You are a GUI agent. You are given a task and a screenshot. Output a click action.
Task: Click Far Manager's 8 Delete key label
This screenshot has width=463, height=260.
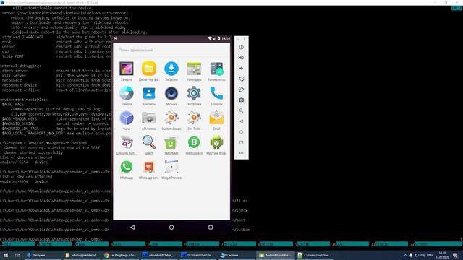point(276,244)
